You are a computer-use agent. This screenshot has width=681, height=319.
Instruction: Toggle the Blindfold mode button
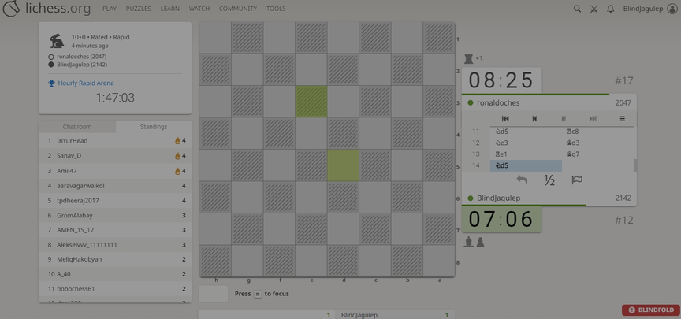click(650, 310)
